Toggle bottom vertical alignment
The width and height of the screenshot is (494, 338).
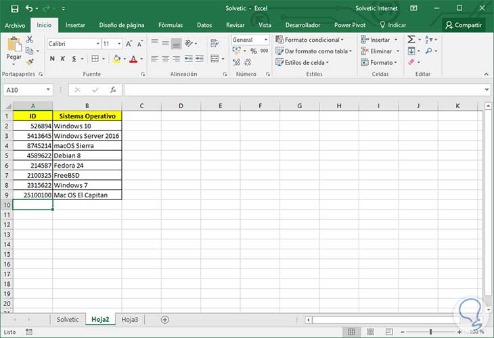click(177, 44)
